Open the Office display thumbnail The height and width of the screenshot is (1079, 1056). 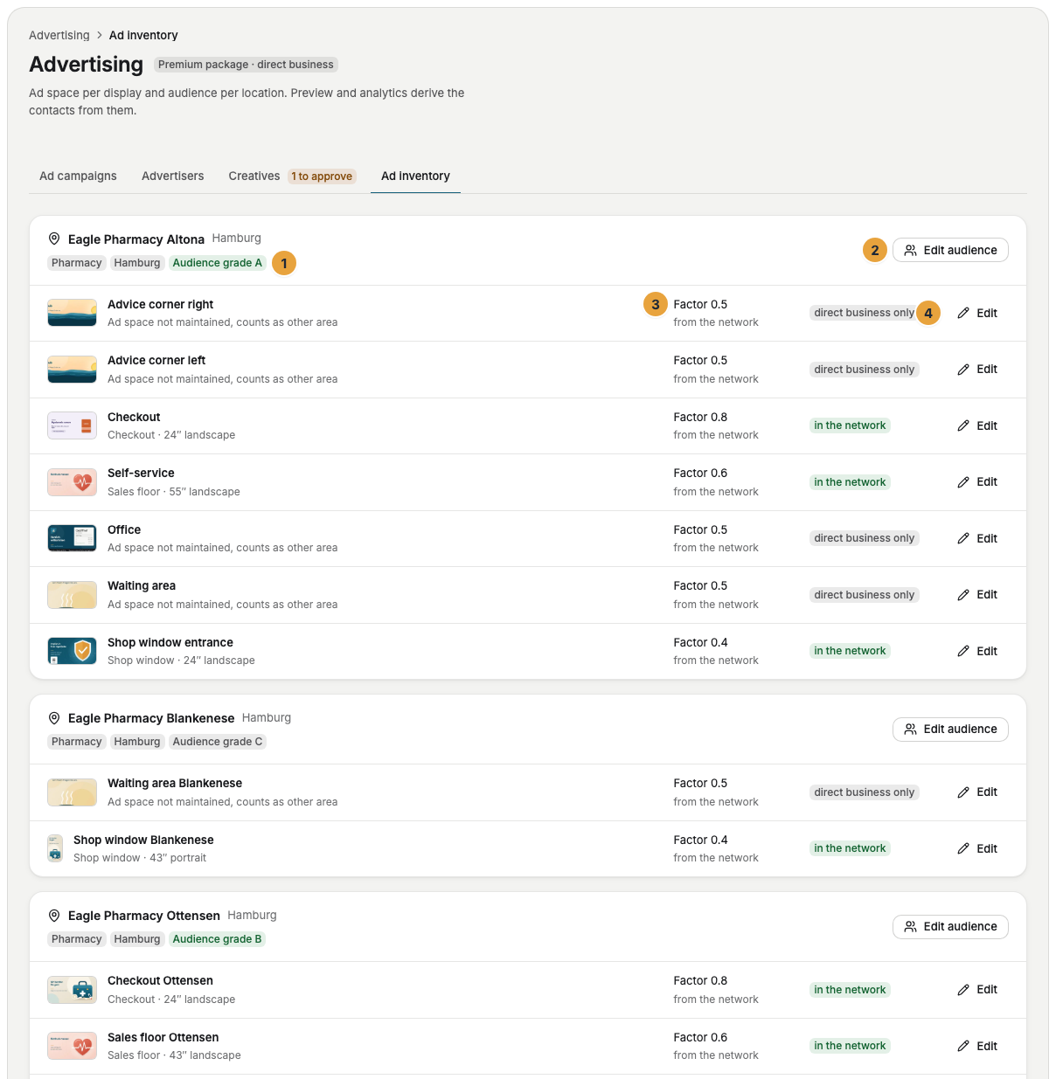pos(72,538)
